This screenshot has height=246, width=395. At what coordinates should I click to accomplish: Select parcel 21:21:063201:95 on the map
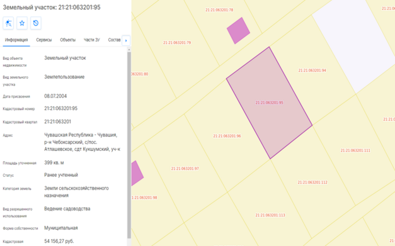(269, 103)
